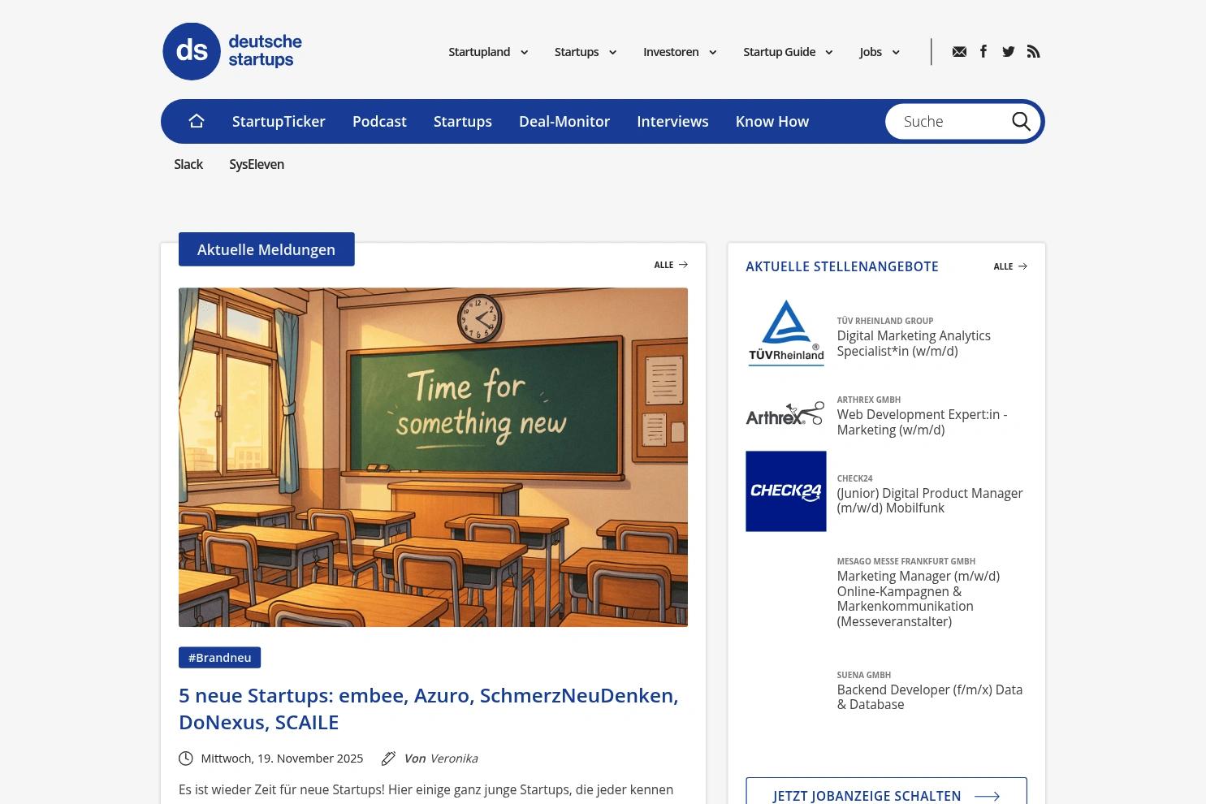1206x804 pixels.
Task: Click the deutsche startups logo
Action: 232,51
